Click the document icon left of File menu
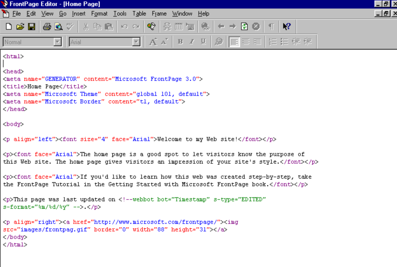This screenshot has width=397, height=267. (x=5, y=14)
